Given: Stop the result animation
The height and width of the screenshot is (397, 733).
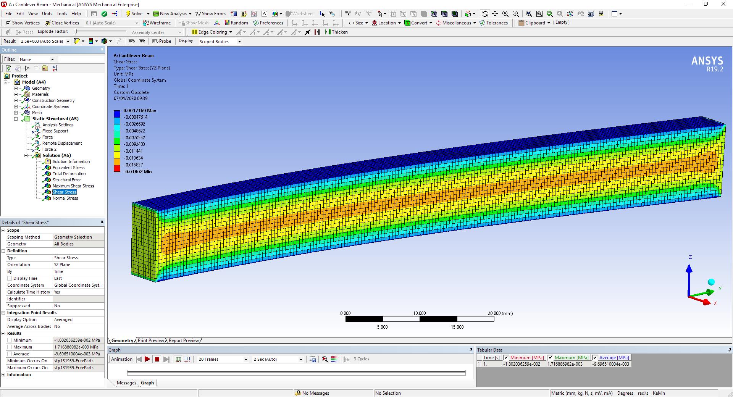Looking at the screenshot, I should (157, 359).
